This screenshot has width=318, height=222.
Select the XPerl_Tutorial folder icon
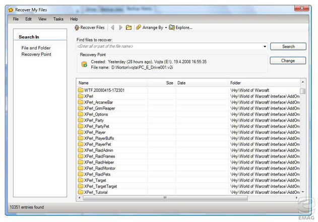(81, 192)
